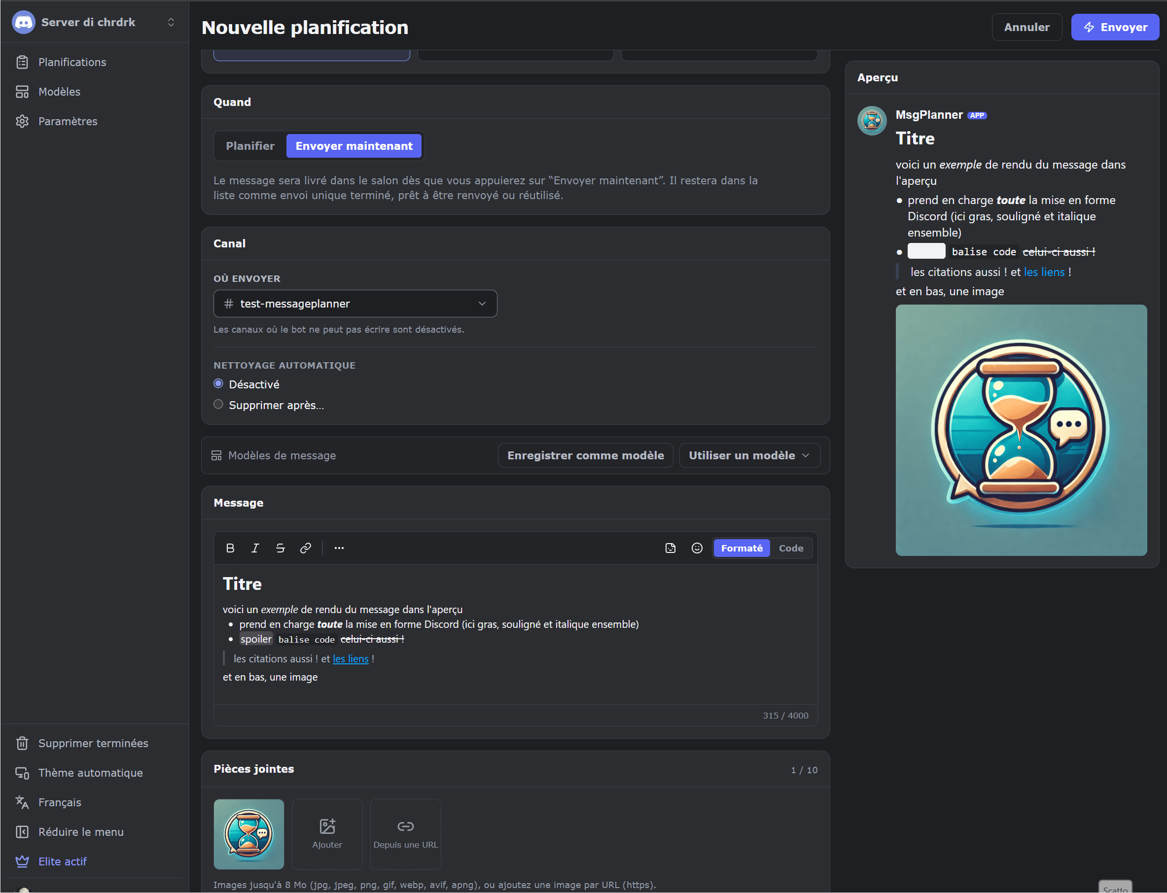Viewport: 1167px width, 893px height.
Task: Switch editor to Code mode
Action: pos(791,548)
